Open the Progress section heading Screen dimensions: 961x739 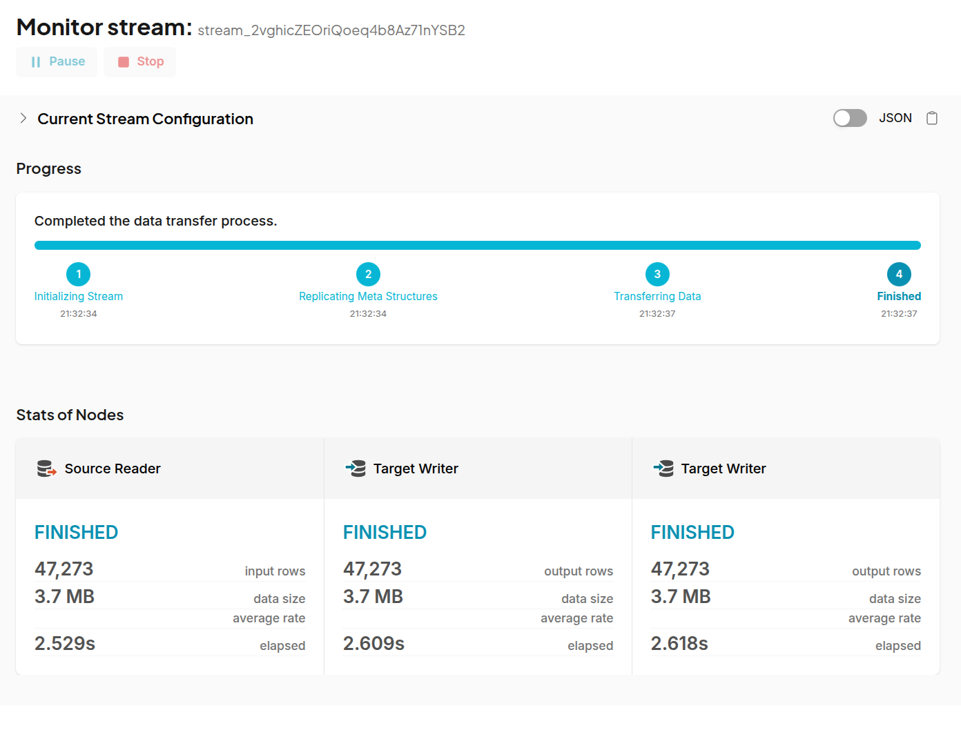click(x=48, y=168)
